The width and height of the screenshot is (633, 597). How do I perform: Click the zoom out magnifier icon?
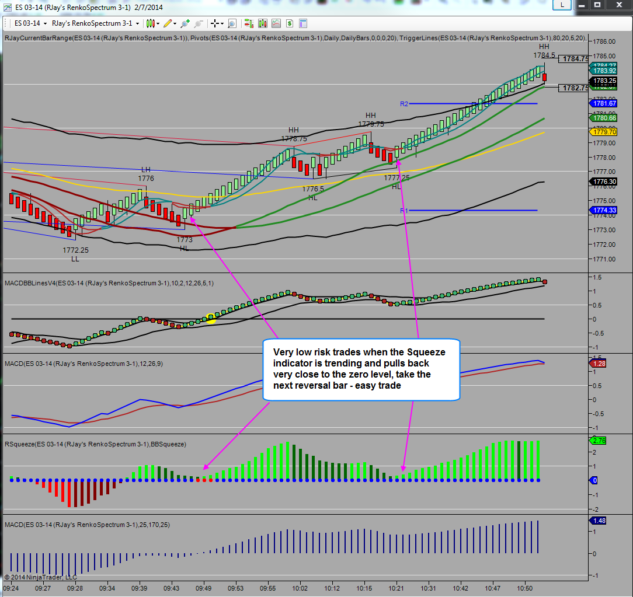pyautogui.click(x=199, y=23)
